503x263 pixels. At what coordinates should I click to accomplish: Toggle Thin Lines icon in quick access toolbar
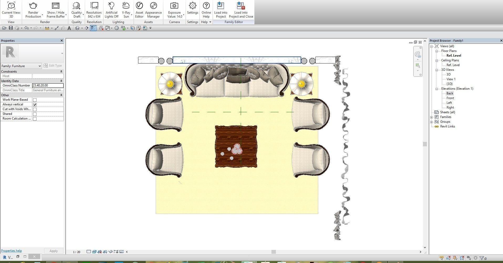[93, 28]
